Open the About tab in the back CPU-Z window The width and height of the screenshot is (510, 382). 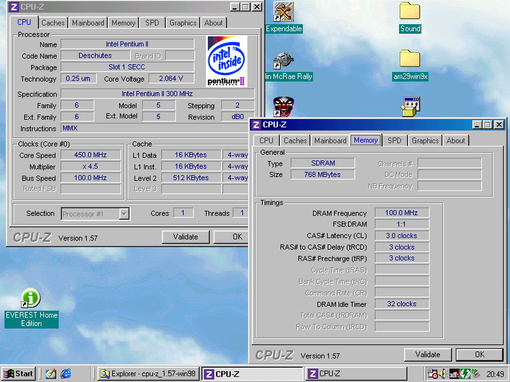coord(214,23)
